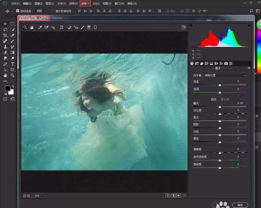
Task: Click the 曝光 exposure slider handle
Action: click(x=220, y=106)
